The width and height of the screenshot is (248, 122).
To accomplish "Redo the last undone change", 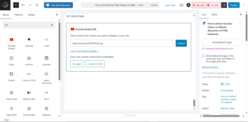I will [x=30, y=5].
